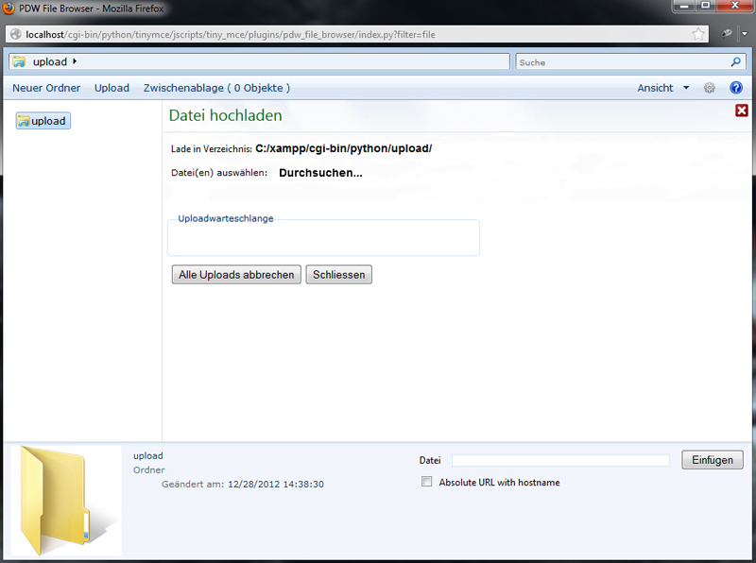Click the settings gear icon

point(710,88)
